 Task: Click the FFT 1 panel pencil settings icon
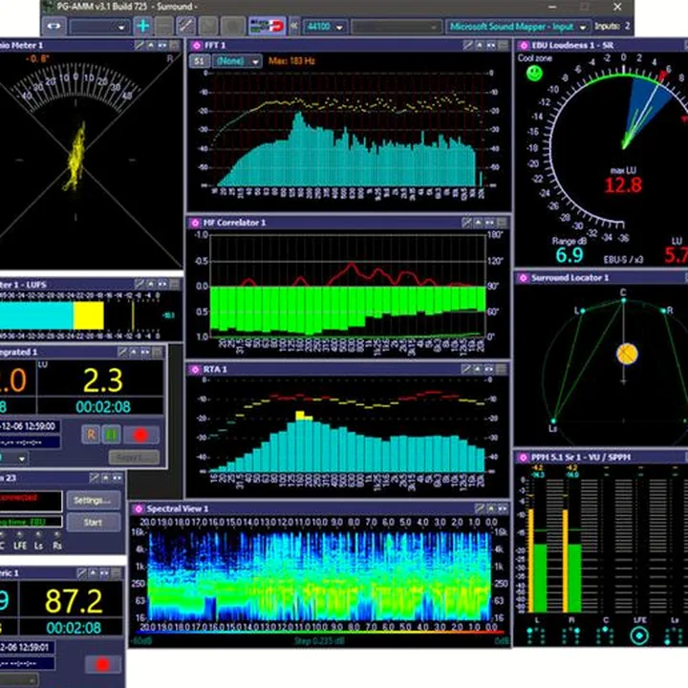[467, 45]
